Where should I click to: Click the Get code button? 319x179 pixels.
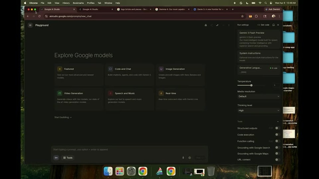263,25
